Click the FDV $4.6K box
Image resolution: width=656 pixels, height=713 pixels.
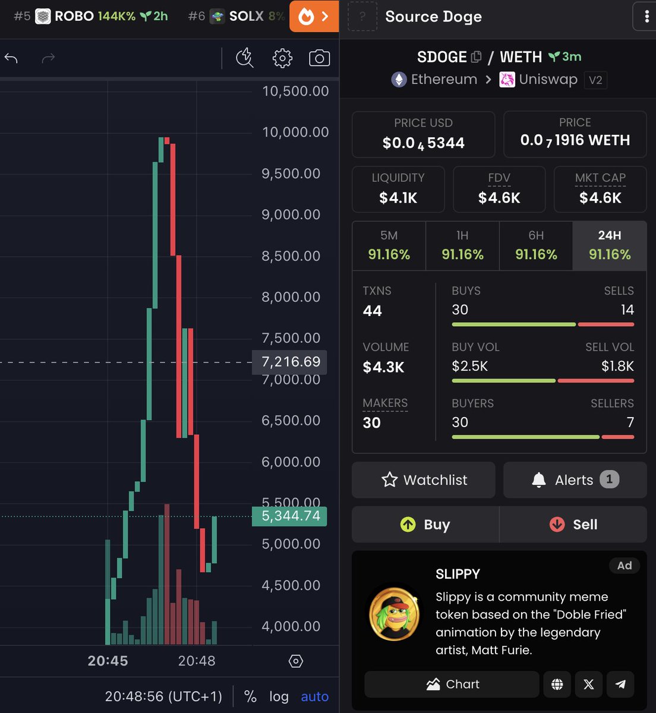click(499, 190)
